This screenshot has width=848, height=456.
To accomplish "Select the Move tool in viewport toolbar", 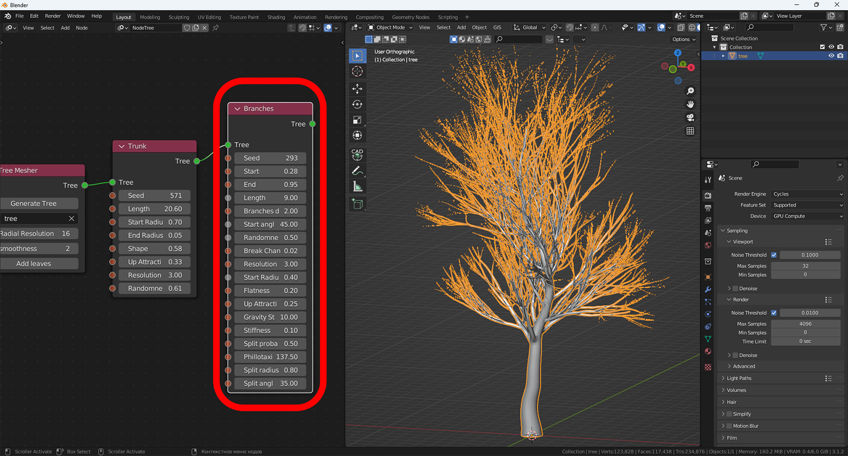I will (x=357, y=89).
